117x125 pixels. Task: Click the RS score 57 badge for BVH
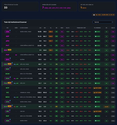click(56, 106)
